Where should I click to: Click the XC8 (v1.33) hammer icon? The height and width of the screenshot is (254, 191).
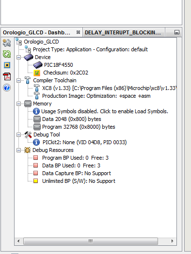coord(37,88)
